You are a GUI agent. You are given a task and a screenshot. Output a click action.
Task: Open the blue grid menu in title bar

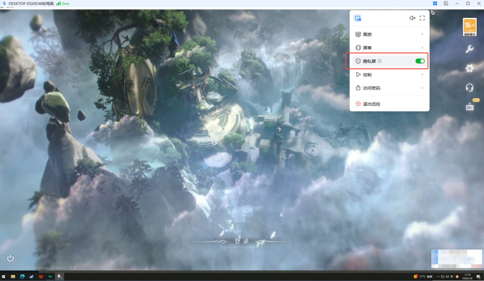click(435, 3)
